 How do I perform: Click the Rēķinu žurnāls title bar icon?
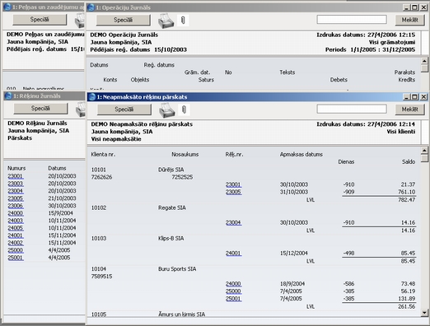pyautogui.click(x=8, y=96)
